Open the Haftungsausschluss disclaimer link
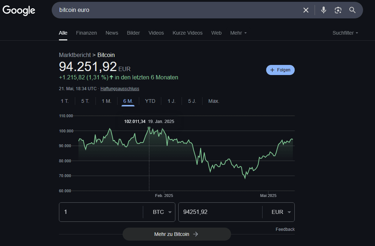Image resolution: width=375 pixels, height=246 pixels. (x=120, y=88)
